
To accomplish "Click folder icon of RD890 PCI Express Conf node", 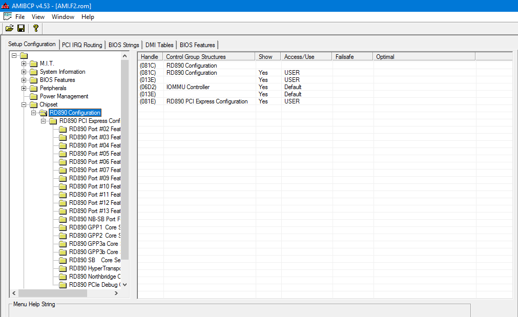I will pos(53,121).
